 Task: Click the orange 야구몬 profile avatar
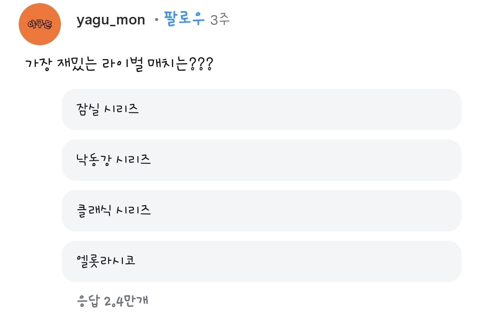coord(40,24)
